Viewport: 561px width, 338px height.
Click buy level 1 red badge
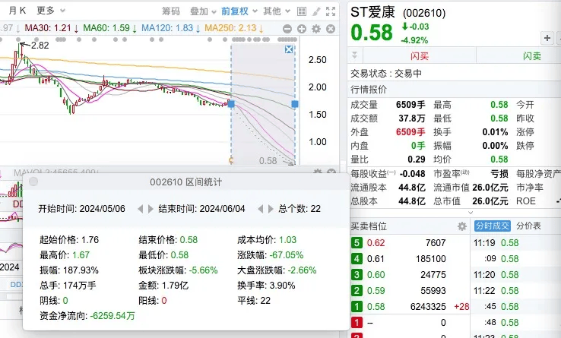[x=357, y=323]
